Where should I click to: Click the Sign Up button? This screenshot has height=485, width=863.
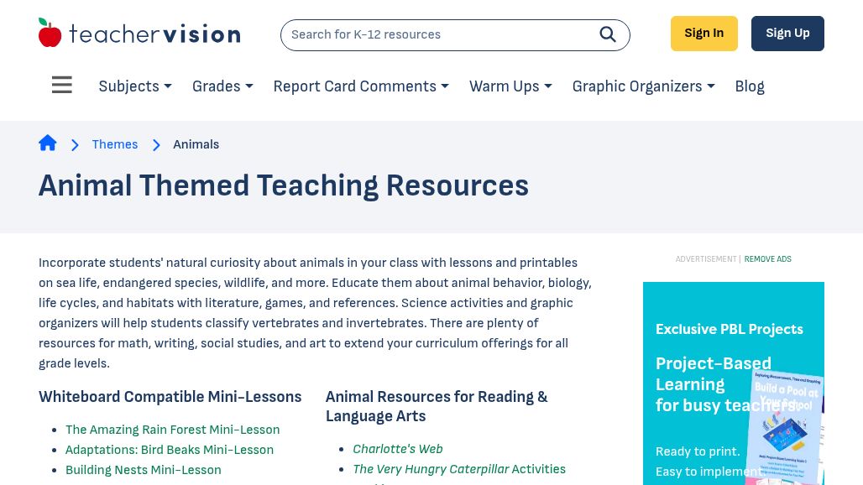click(787, 33)
